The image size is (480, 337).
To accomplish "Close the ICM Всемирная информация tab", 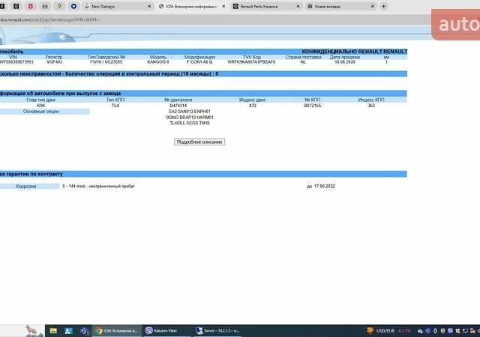I will point(223,7).
